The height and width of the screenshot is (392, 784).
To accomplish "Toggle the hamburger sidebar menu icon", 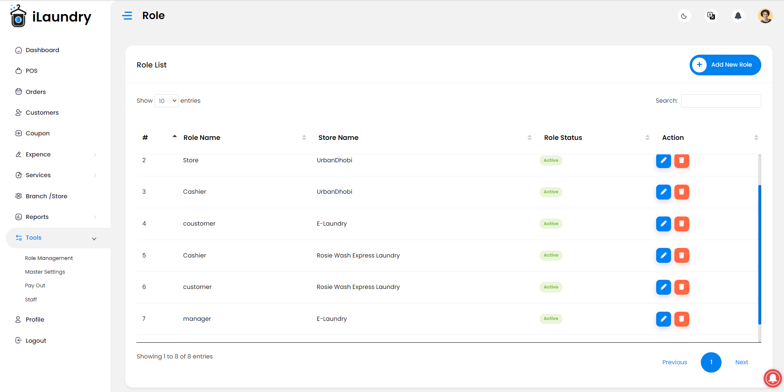I will (127, 16).
